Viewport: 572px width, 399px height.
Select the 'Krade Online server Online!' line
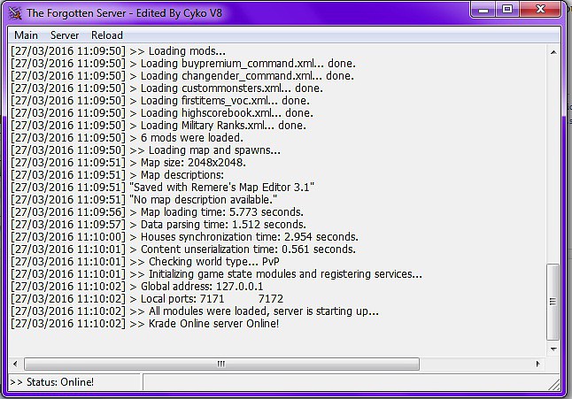coord(144,324)
